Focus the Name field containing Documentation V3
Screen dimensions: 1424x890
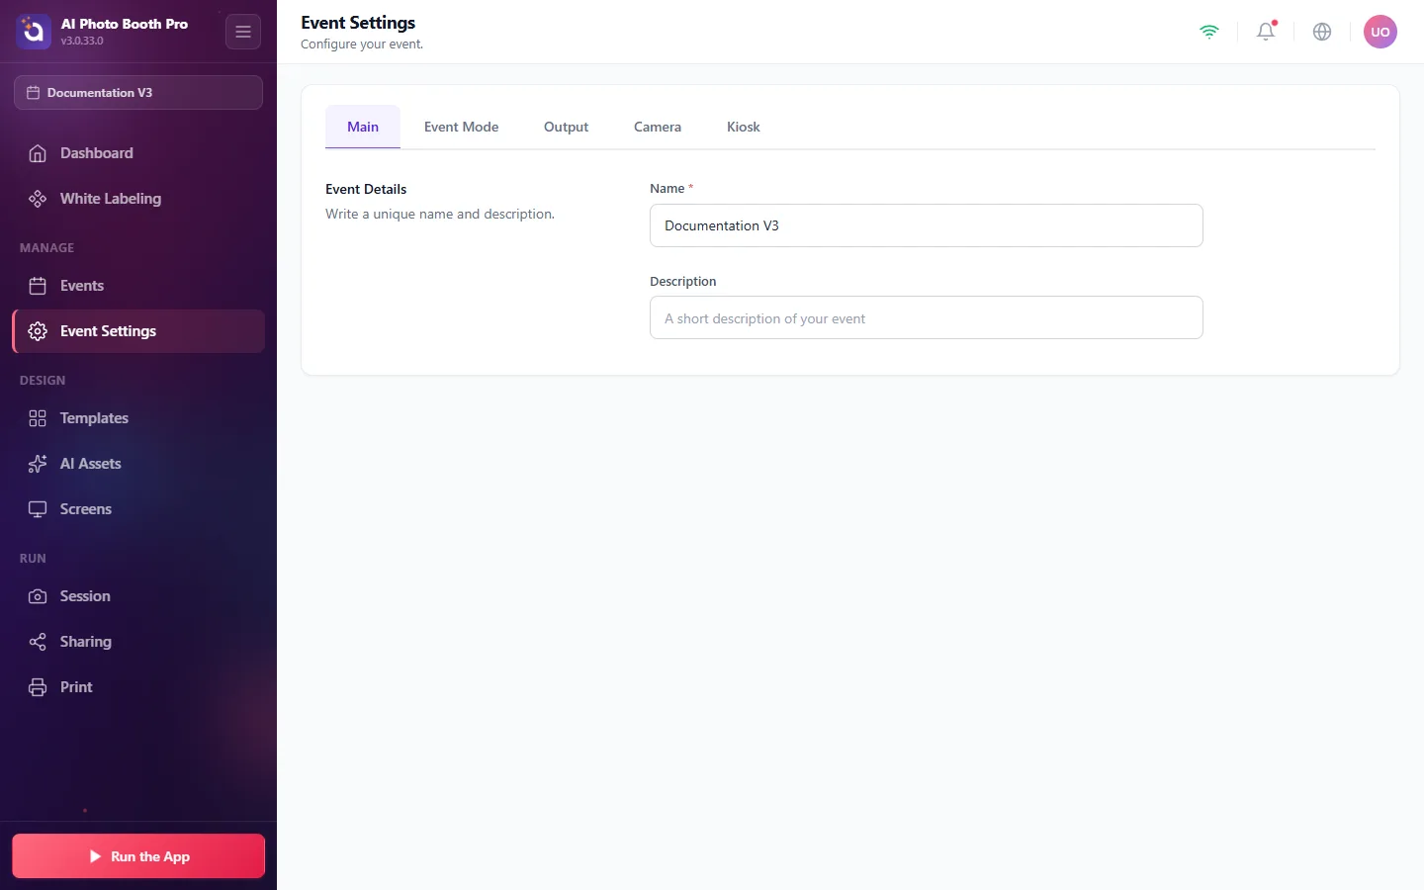927,225
